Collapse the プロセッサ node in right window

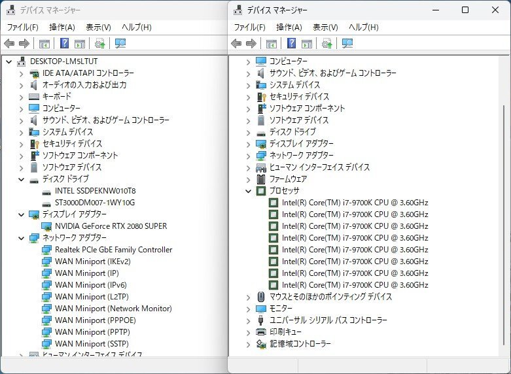point(249,191)
